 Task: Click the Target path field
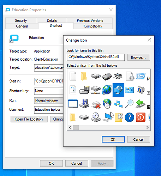coord(49,68)
